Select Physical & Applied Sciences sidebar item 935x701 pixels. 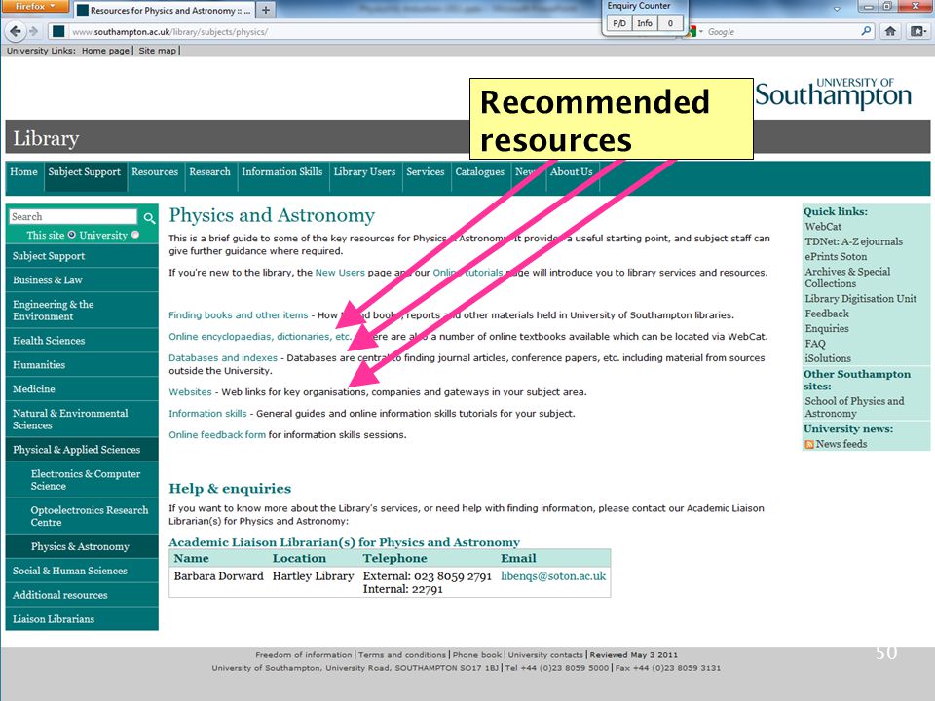click(82, 450)
